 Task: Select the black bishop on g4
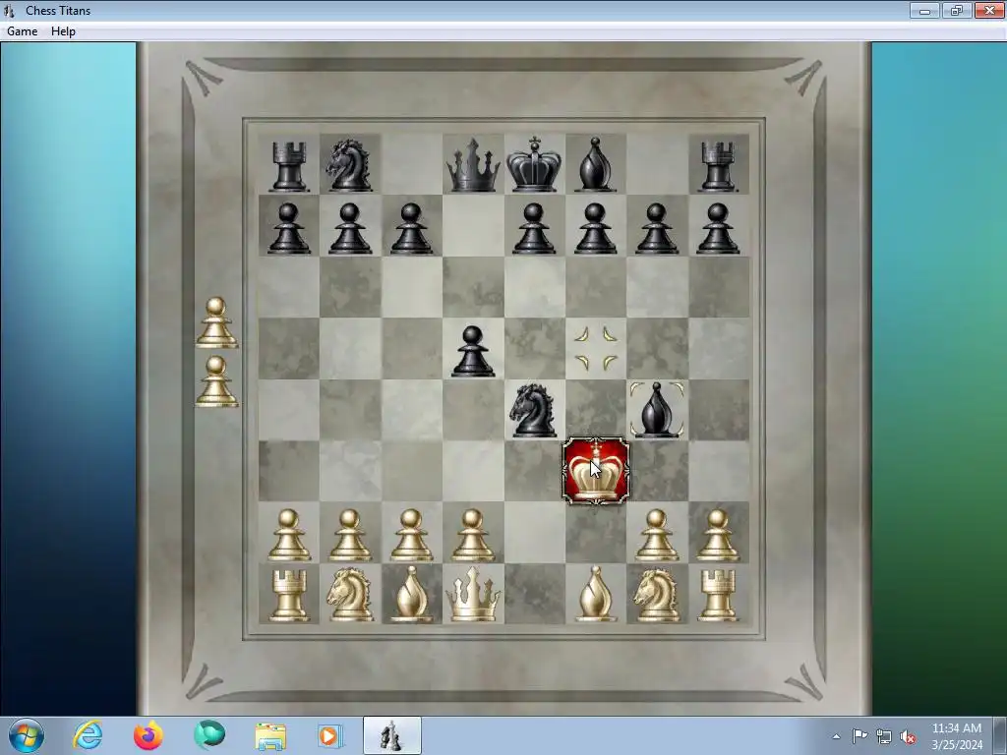(x=656, y=409)
